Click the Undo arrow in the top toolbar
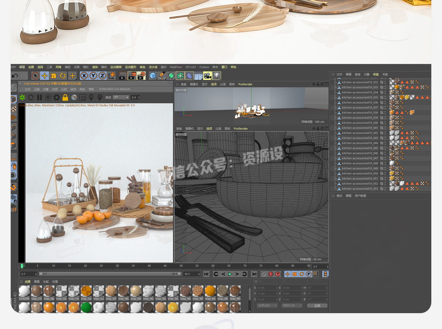Viewport: 442px width, 329px height. click(15, 76)
